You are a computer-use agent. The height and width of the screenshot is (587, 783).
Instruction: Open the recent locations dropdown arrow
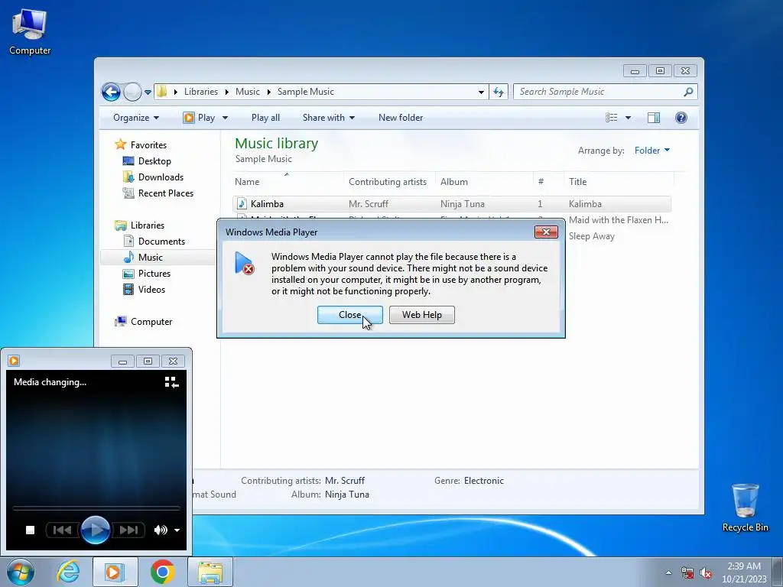click(x=148, y=92)
